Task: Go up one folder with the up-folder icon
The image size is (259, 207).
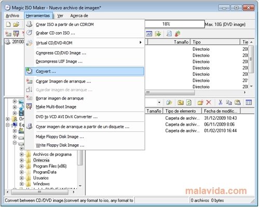Action: click(181, 103)
